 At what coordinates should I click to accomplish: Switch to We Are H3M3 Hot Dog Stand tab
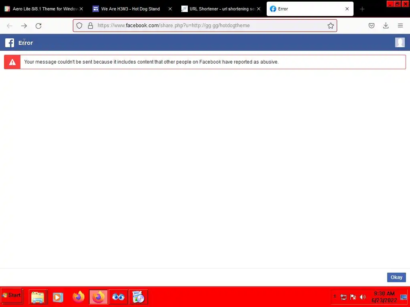[x=133, y=9]
